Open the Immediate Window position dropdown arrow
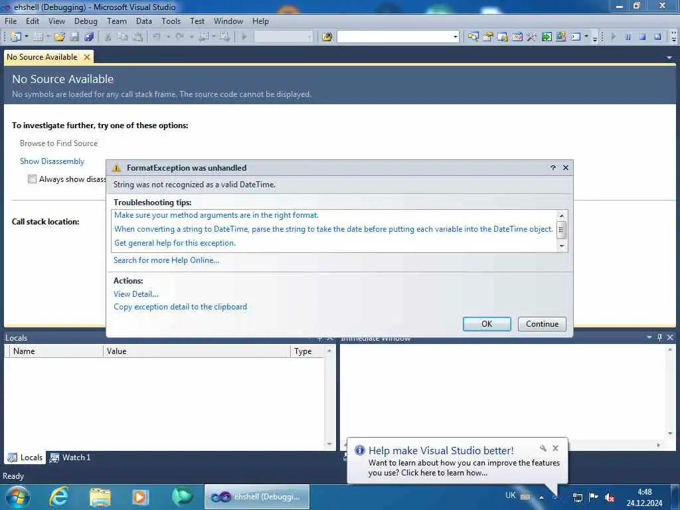The width and height of the screenshot is (680, 510). coord(649,337)
